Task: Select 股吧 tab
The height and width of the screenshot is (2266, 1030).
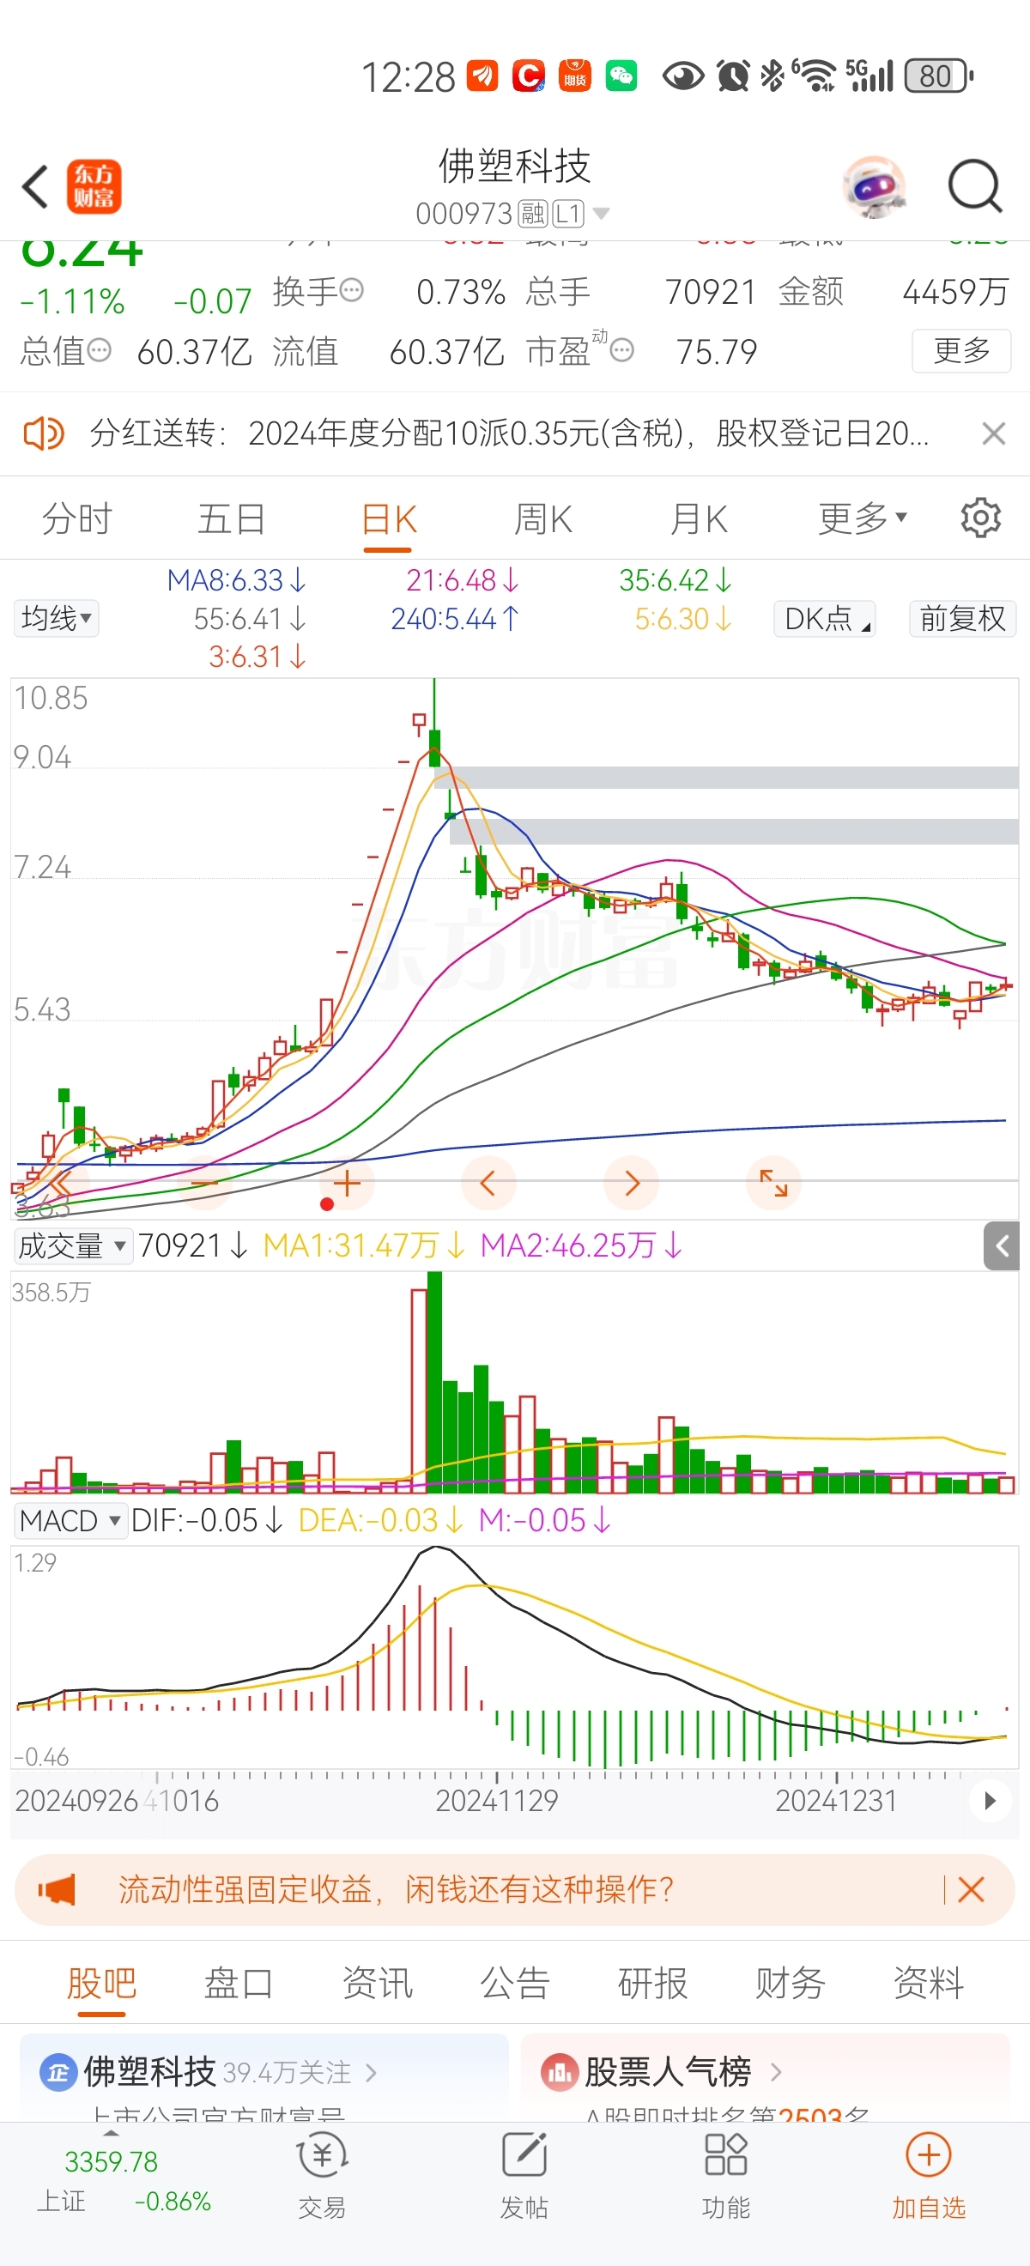Action: [x=102, y=1983]
